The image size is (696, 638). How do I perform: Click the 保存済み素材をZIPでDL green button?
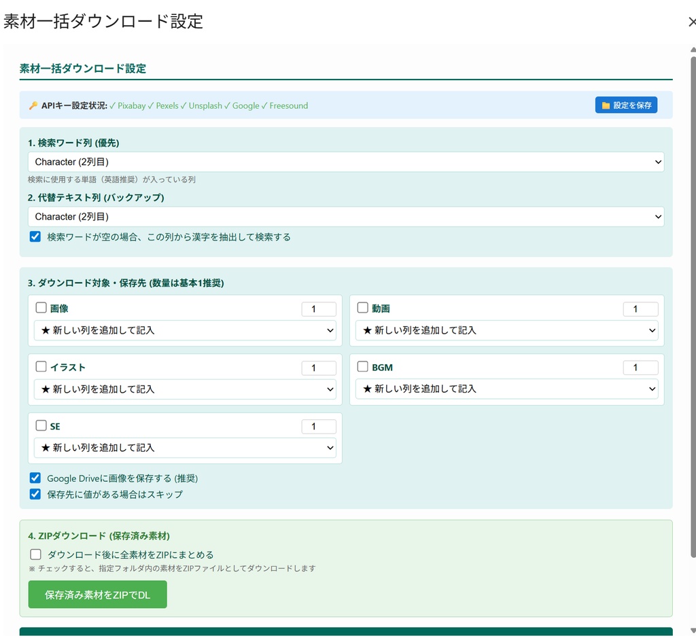[97, 594]
